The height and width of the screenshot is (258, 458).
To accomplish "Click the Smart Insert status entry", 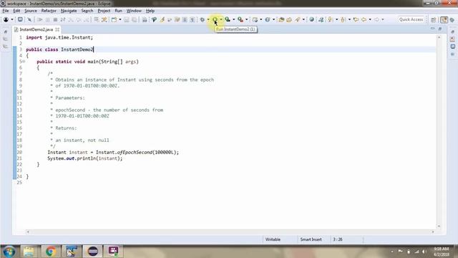I will pyautogui.click(x=311, y=239).
